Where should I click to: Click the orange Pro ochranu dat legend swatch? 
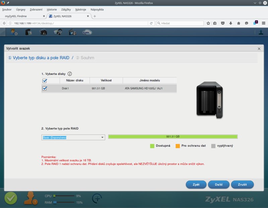tap(178, 146)
